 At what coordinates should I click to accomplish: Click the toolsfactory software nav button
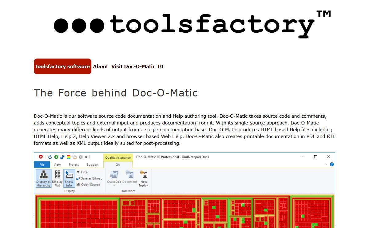(x=62, y=67)
